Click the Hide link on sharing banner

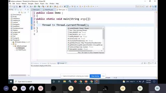point(103,76)
